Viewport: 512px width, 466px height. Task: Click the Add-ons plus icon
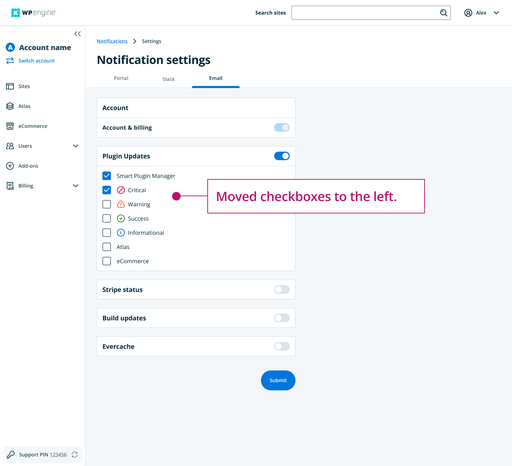(10, 166)
